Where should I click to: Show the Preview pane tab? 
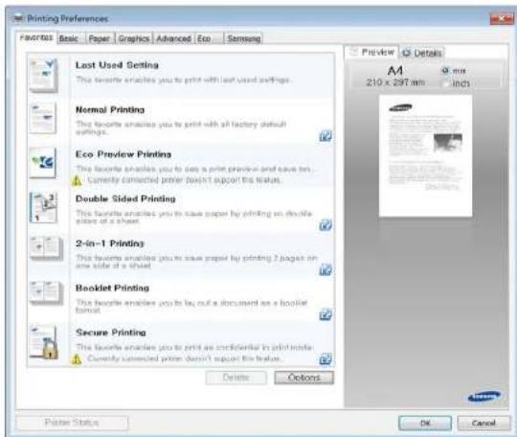[x=371, y=52]
